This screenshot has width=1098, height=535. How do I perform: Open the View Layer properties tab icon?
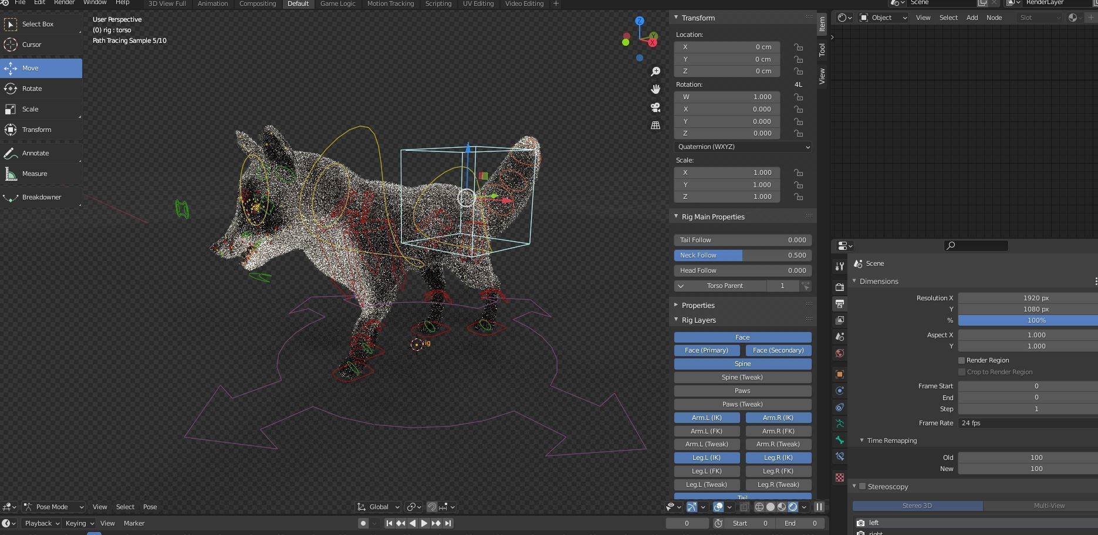(840, 320)
